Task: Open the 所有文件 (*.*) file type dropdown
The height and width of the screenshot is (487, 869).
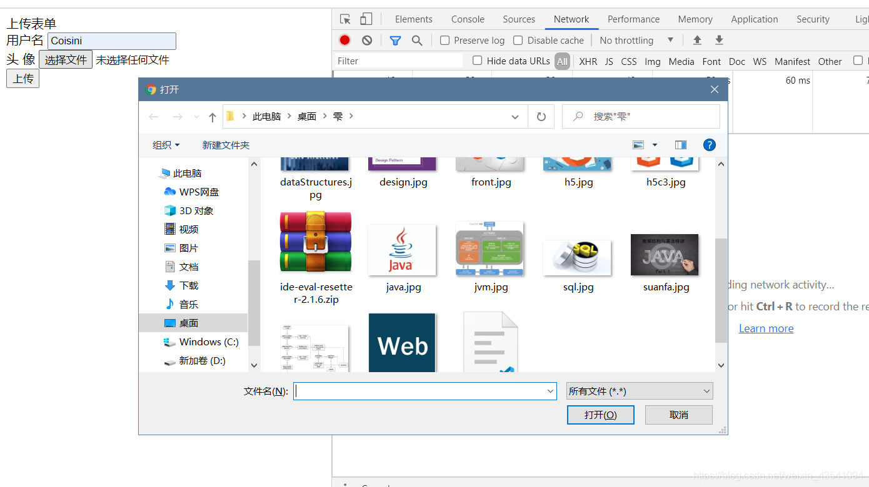Action: pyautogui.click(x=640, y=391)
